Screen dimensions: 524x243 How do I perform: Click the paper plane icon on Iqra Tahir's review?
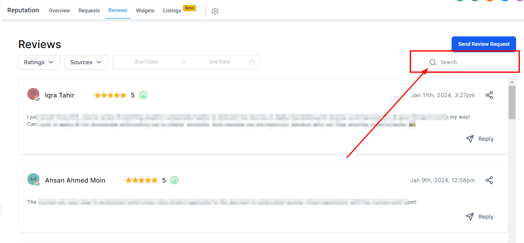pos(470,139)
